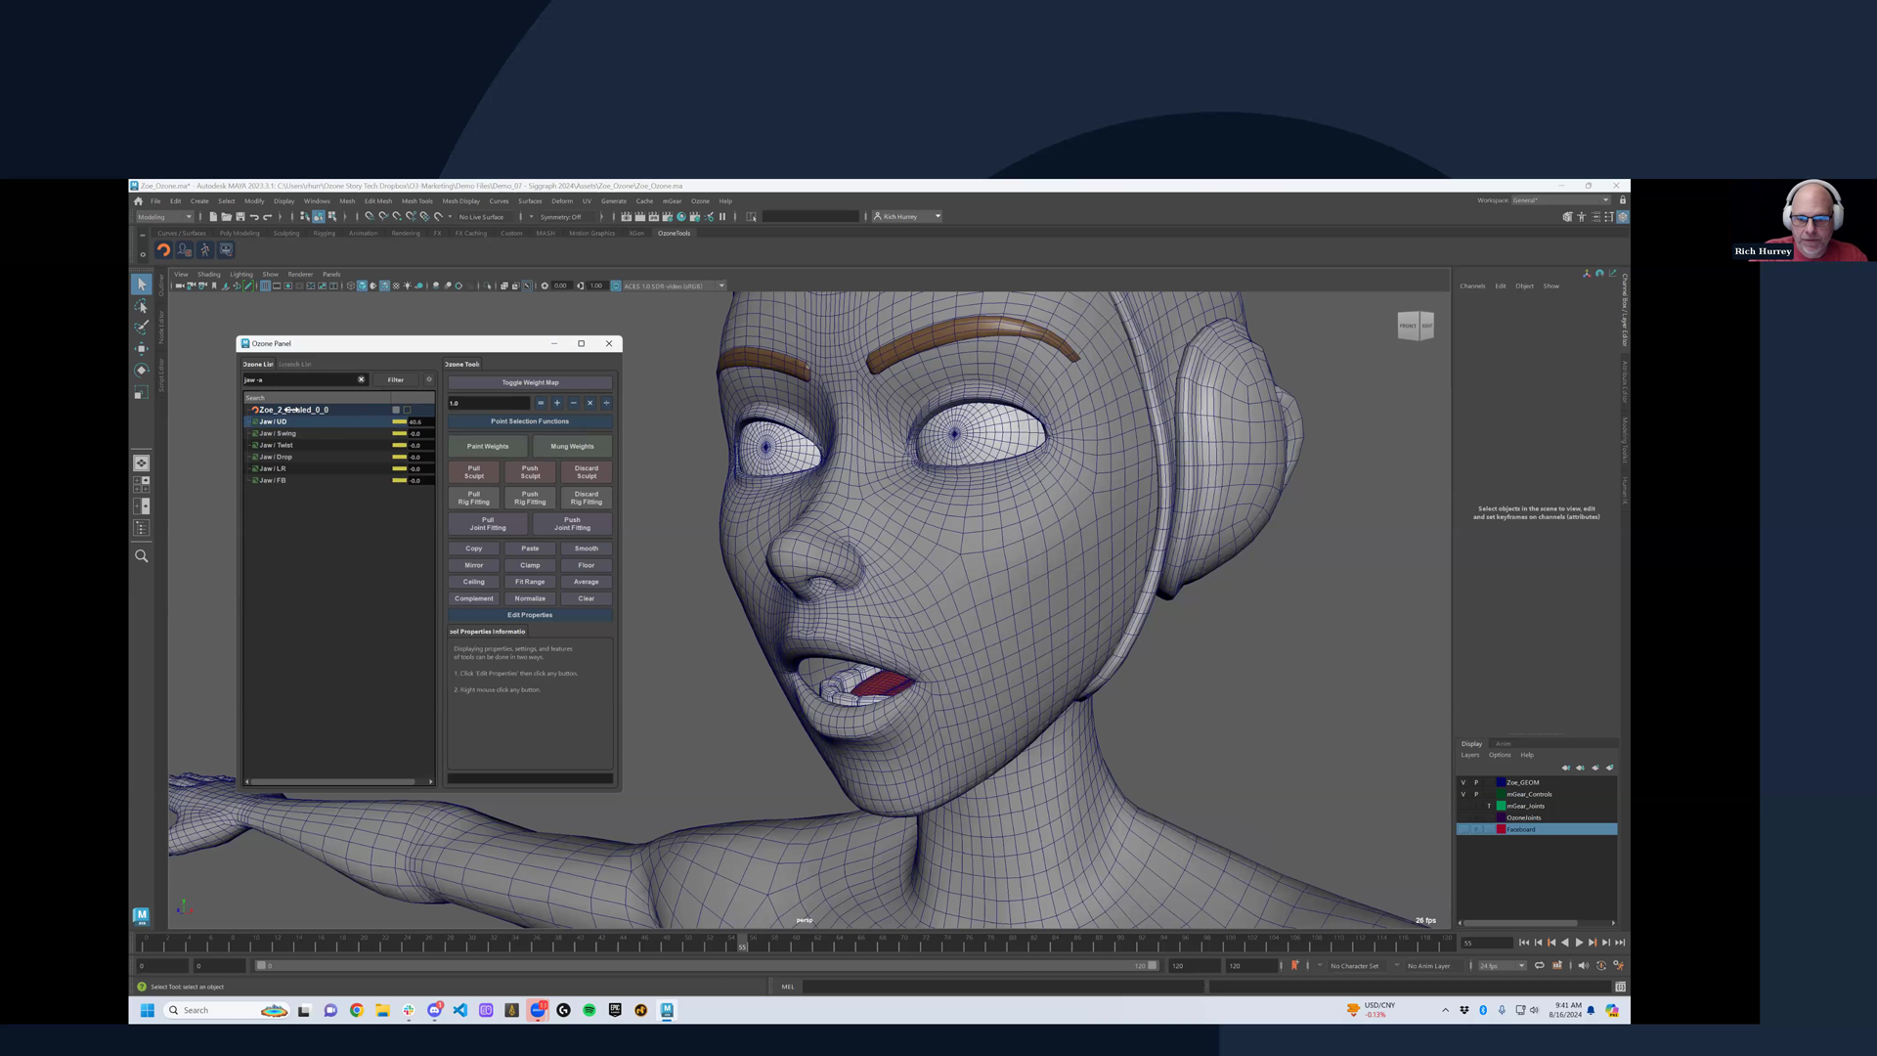Click the yellow slider of Jaw / UD
Viewport: 1877px width, 1056px height.
click(399, 421)
